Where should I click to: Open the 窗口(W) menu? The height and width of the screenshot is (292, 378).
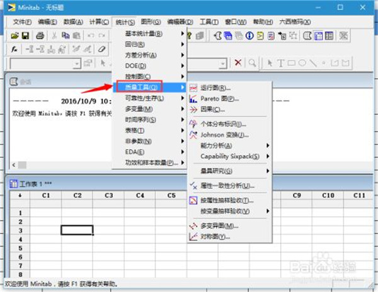236,22
